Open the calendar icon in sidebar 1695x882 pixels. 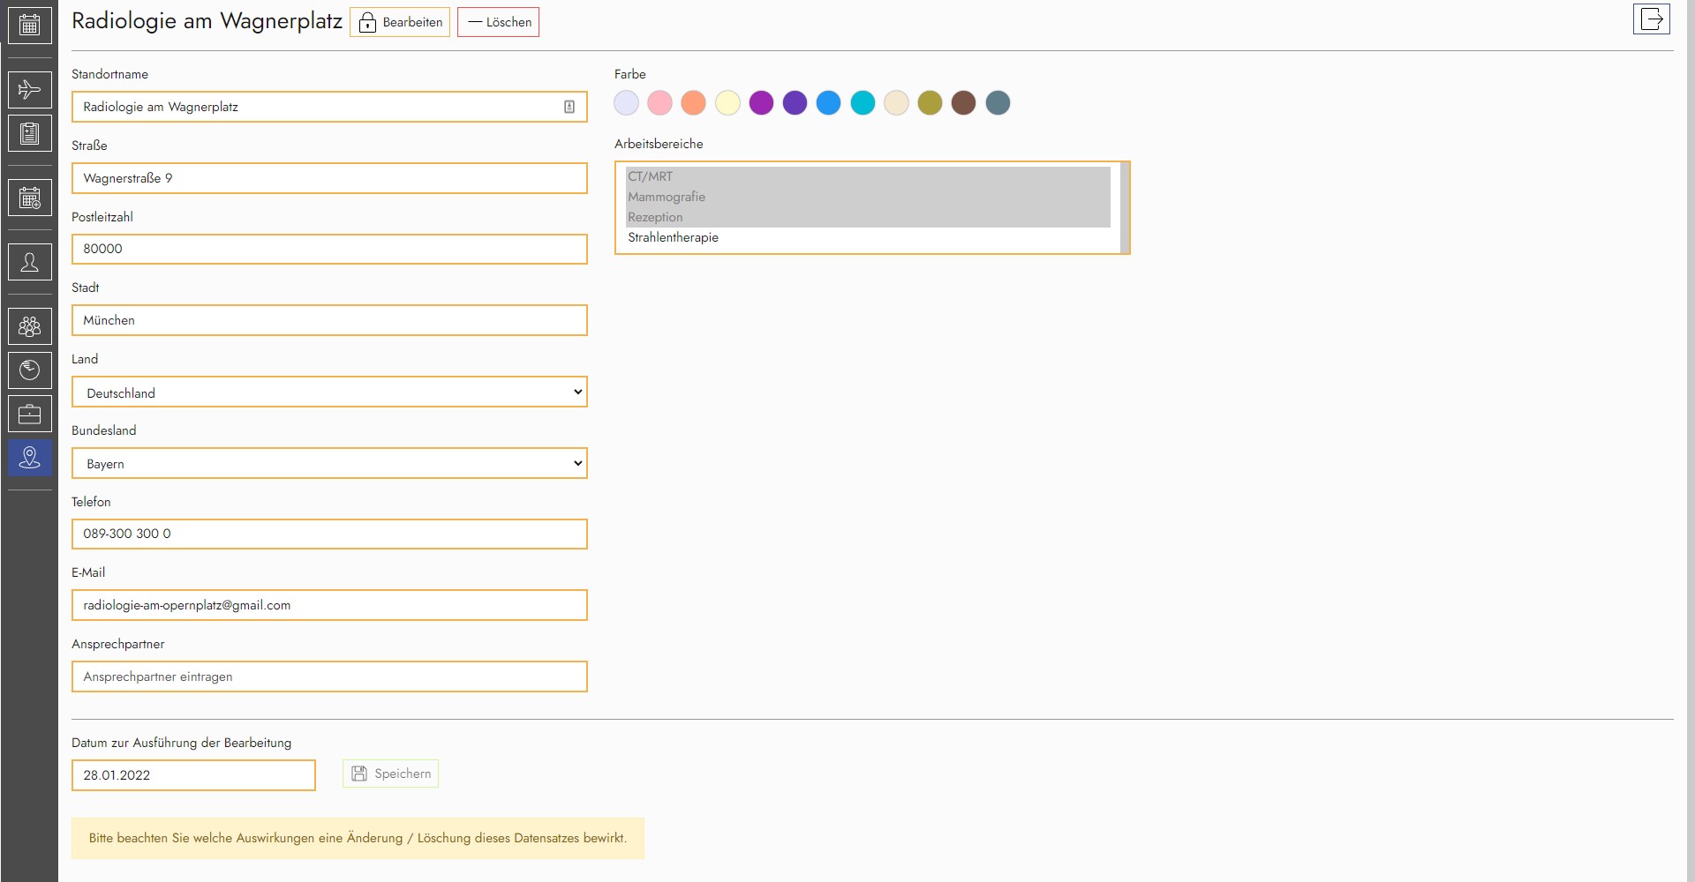(x=29, y=25)
